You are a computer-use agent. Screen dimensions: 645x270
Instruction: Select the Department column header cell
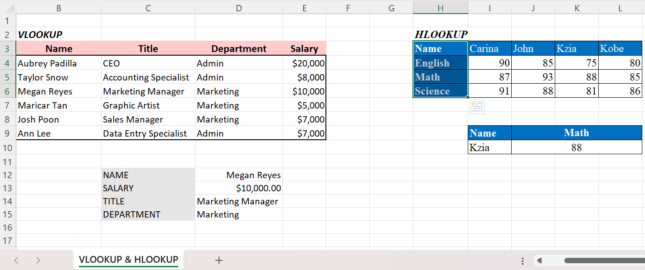239,48
